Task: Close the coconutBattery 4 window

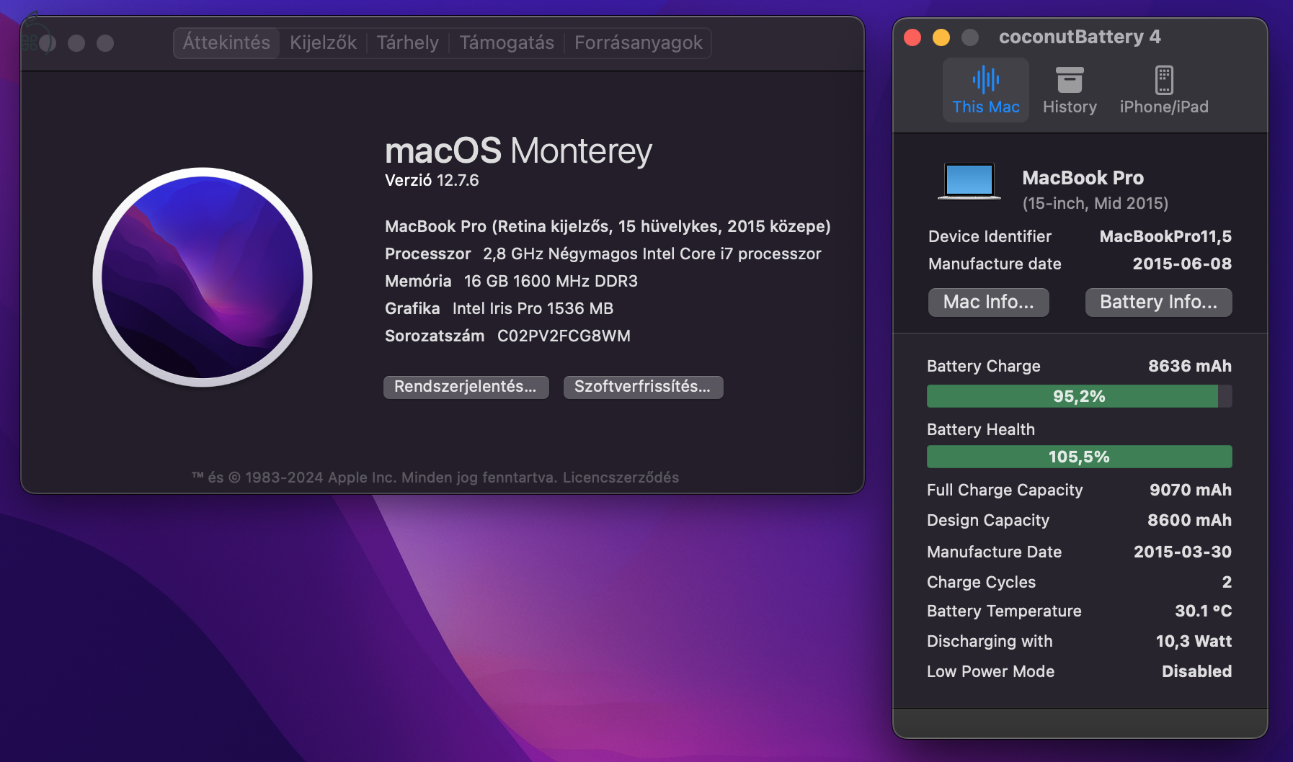Action: click(x=912, y=37)
